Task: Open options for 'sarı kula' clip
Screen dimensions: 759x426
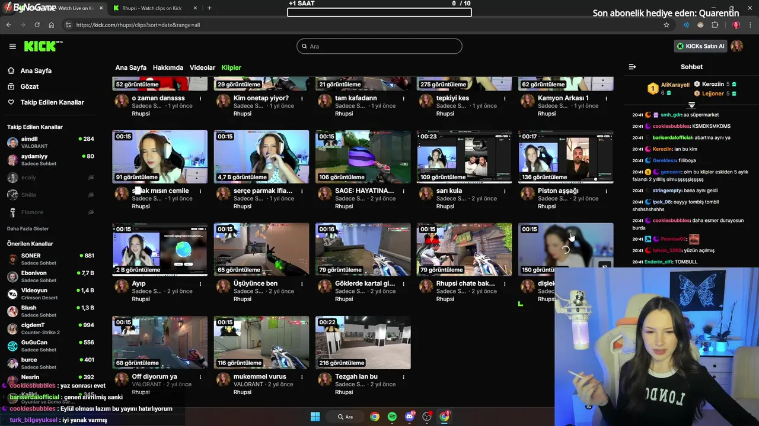Action: pyautogui.click(x=505, y=192)
